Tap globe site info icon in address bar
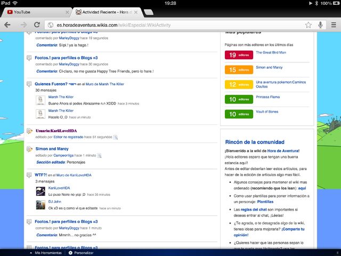 click(51, 25)
